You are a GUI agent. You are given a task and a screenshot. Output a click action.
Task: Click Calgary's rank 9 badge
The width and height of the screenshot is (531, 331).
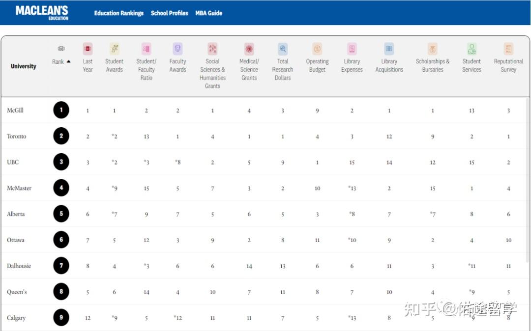coord(61,317)
